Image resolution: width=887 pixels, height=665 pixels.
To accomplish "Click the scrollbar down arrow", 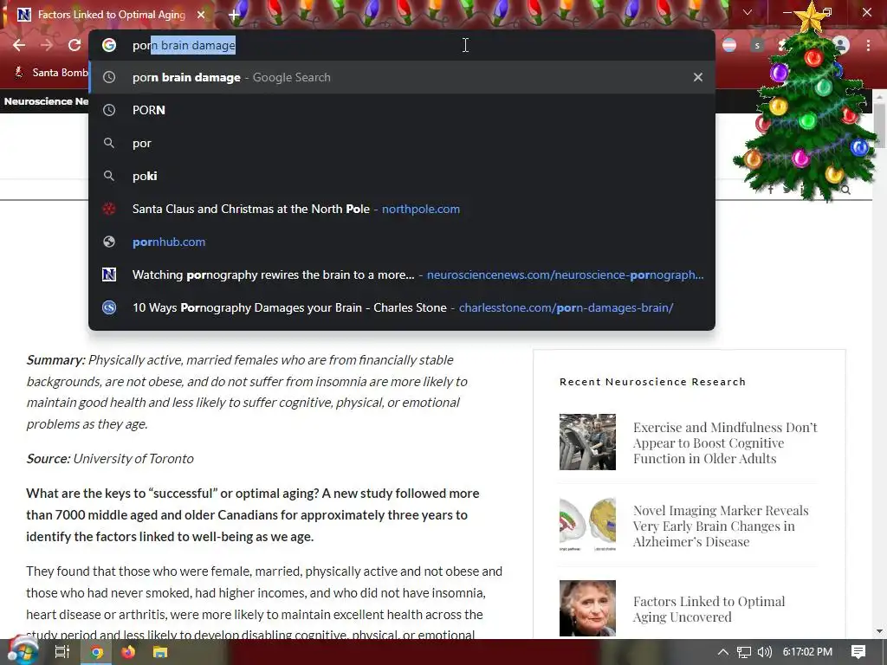I will [x=880, y=631].
